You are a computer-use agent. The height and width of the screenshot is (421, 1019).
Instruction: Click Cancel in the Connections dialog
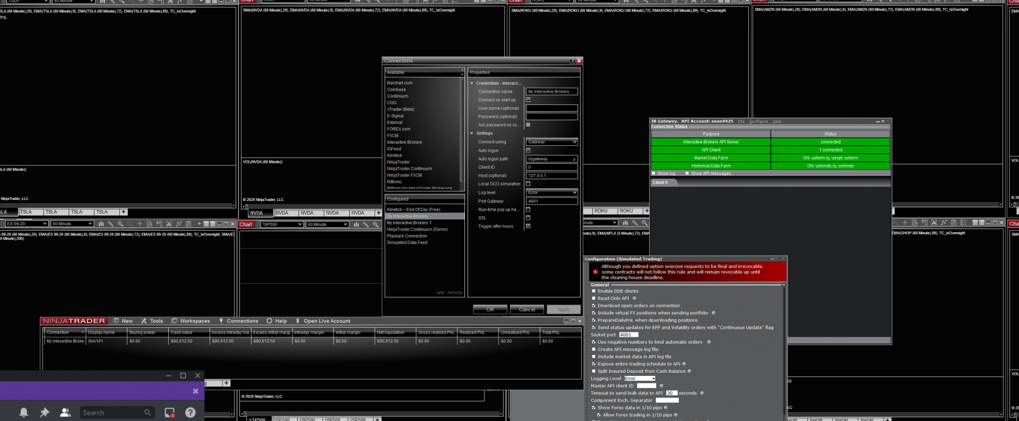(x=527, y=310)
